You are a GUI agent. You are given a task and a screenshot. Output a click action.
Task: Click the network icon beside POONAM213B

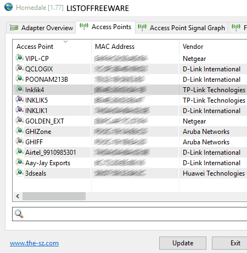point(20,79)
